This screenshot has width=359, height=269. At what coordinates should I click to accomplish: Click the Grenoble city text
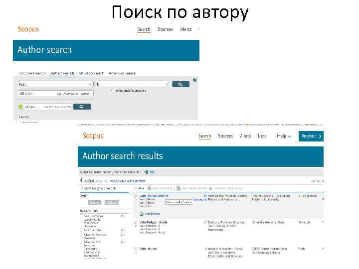coord(305,222)
